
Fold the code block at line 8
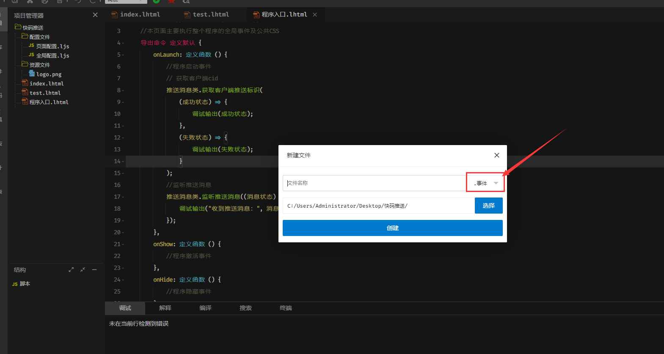123,91
